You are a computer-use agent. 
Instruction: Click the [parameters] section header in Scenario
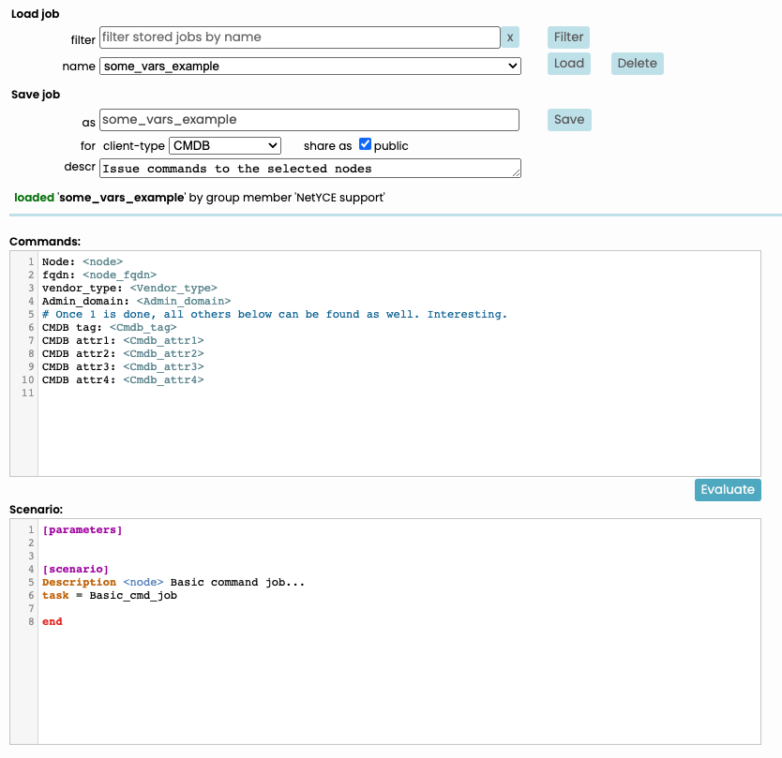coord(83,530)
